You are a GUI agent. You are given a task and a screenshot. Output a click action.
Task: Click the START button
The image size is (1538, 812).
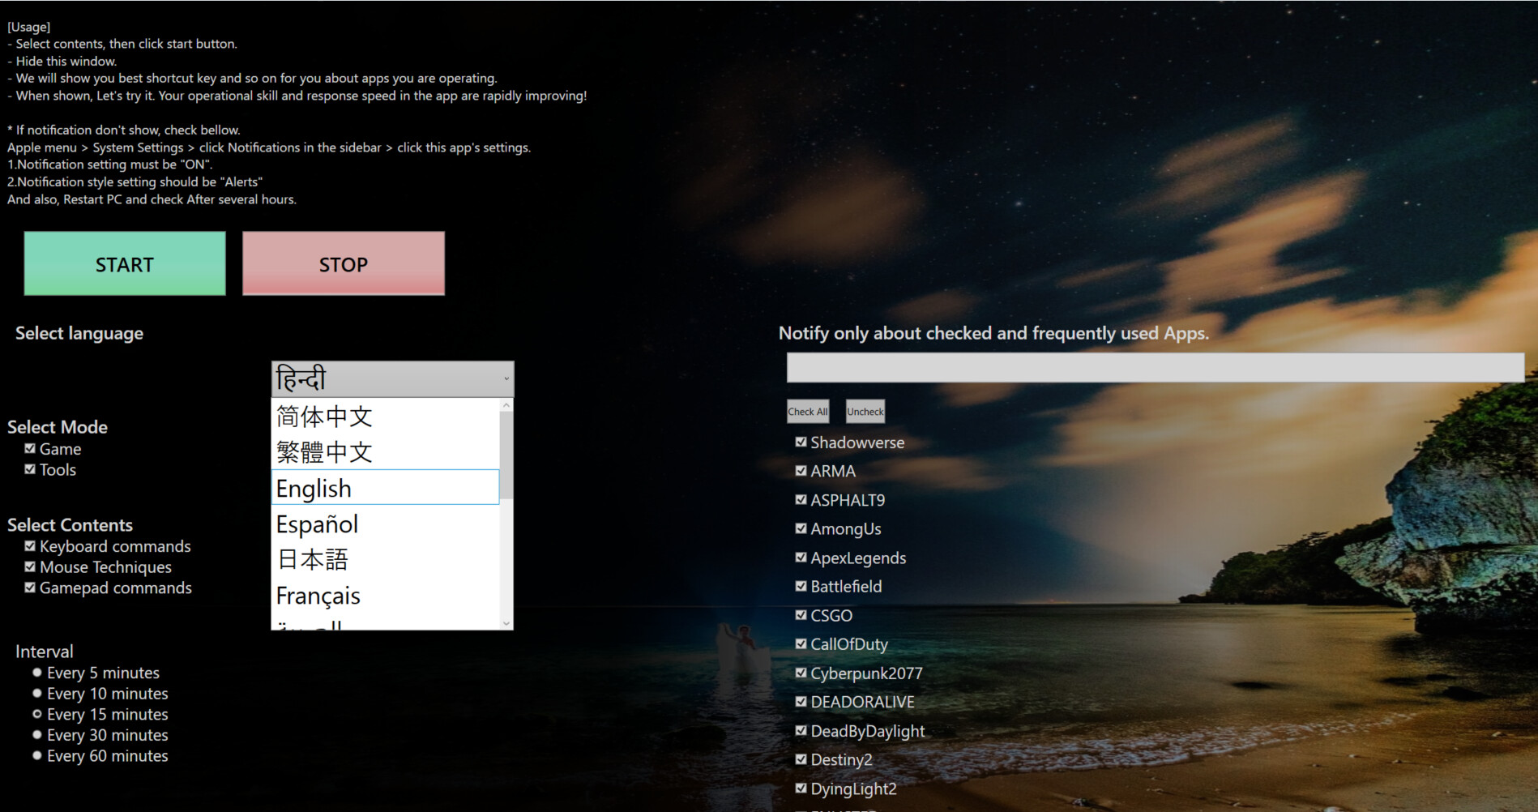coord(123,263)
